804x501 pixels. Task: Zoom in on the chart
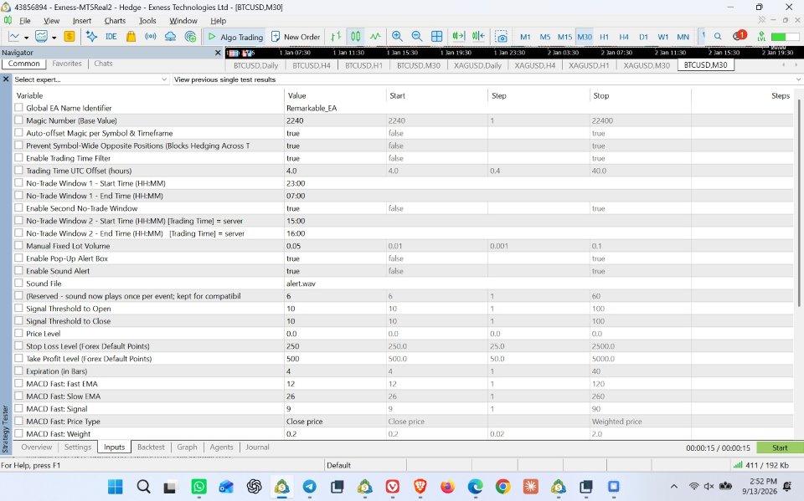point(397,36)
